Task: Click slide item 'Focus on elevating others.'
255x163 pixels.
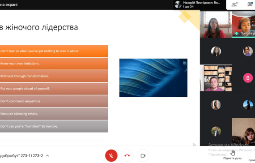Action: coord(54,114)
